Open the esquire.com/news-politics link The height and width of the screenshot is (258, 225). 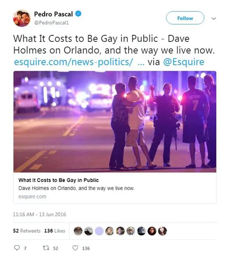coord(74,62)
